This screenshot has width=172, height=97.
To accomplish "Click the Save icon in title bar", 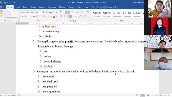I will click(x=1, y=2).
